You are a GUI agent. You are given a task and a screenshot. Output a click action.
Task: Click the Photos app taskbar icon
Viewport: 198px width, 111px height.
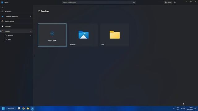[x=32, y=109]
